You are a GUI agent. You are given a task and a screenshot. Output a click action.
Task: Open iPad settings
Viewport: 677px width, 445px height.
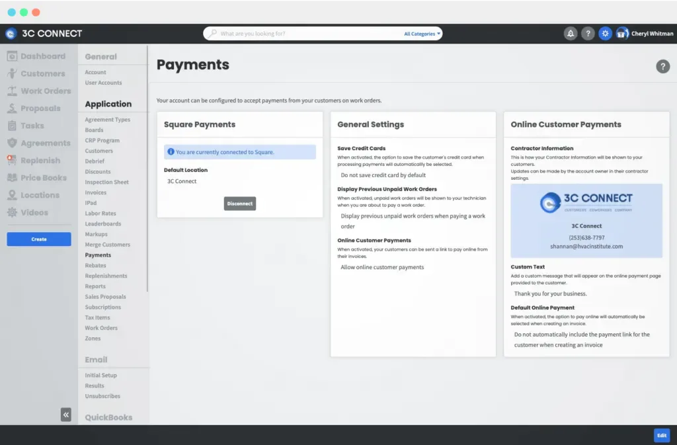(x=91, y=203)
